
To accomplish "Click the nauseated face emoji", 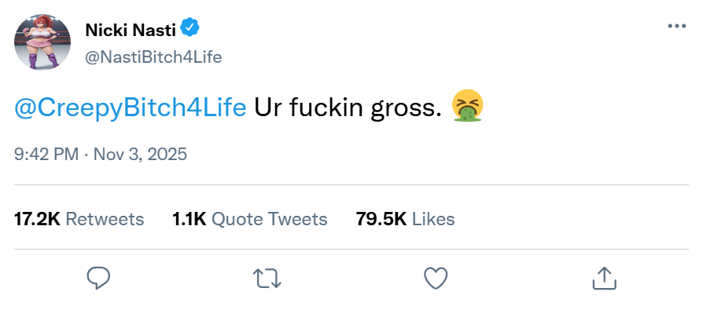I will pos(467,107).
